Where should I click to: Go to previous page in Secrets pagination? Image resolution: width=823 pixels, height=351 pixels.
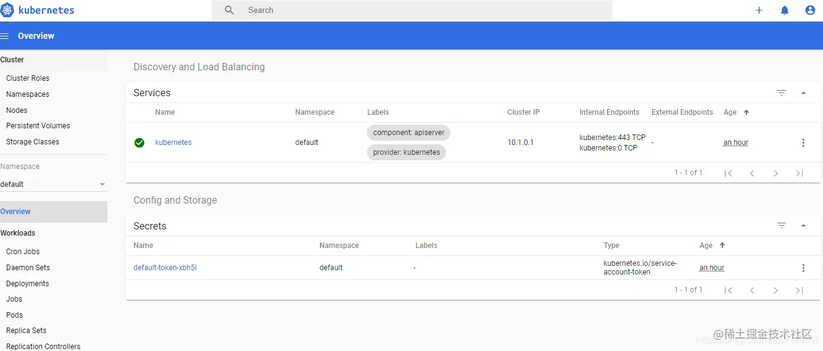click(752, 291)
